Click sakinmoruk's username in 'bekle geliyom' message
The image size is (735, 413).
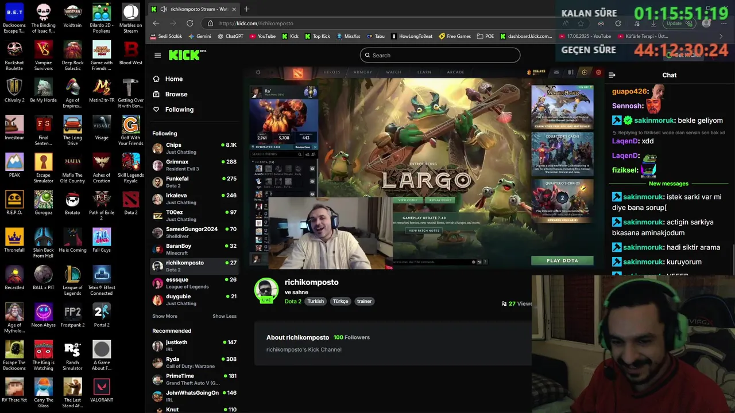[654, 120]
